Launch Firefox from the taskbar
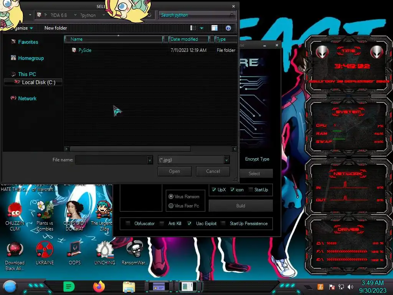This screenshot has width=393, height=295. tap(99, 287)
